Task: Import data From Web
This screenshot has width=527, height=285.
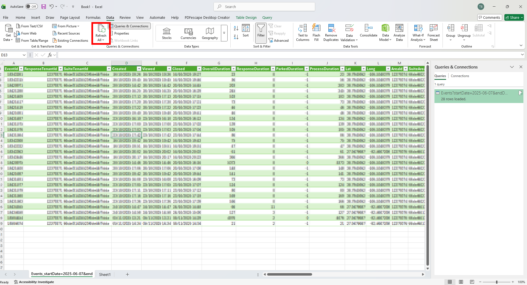Action: 26,33
